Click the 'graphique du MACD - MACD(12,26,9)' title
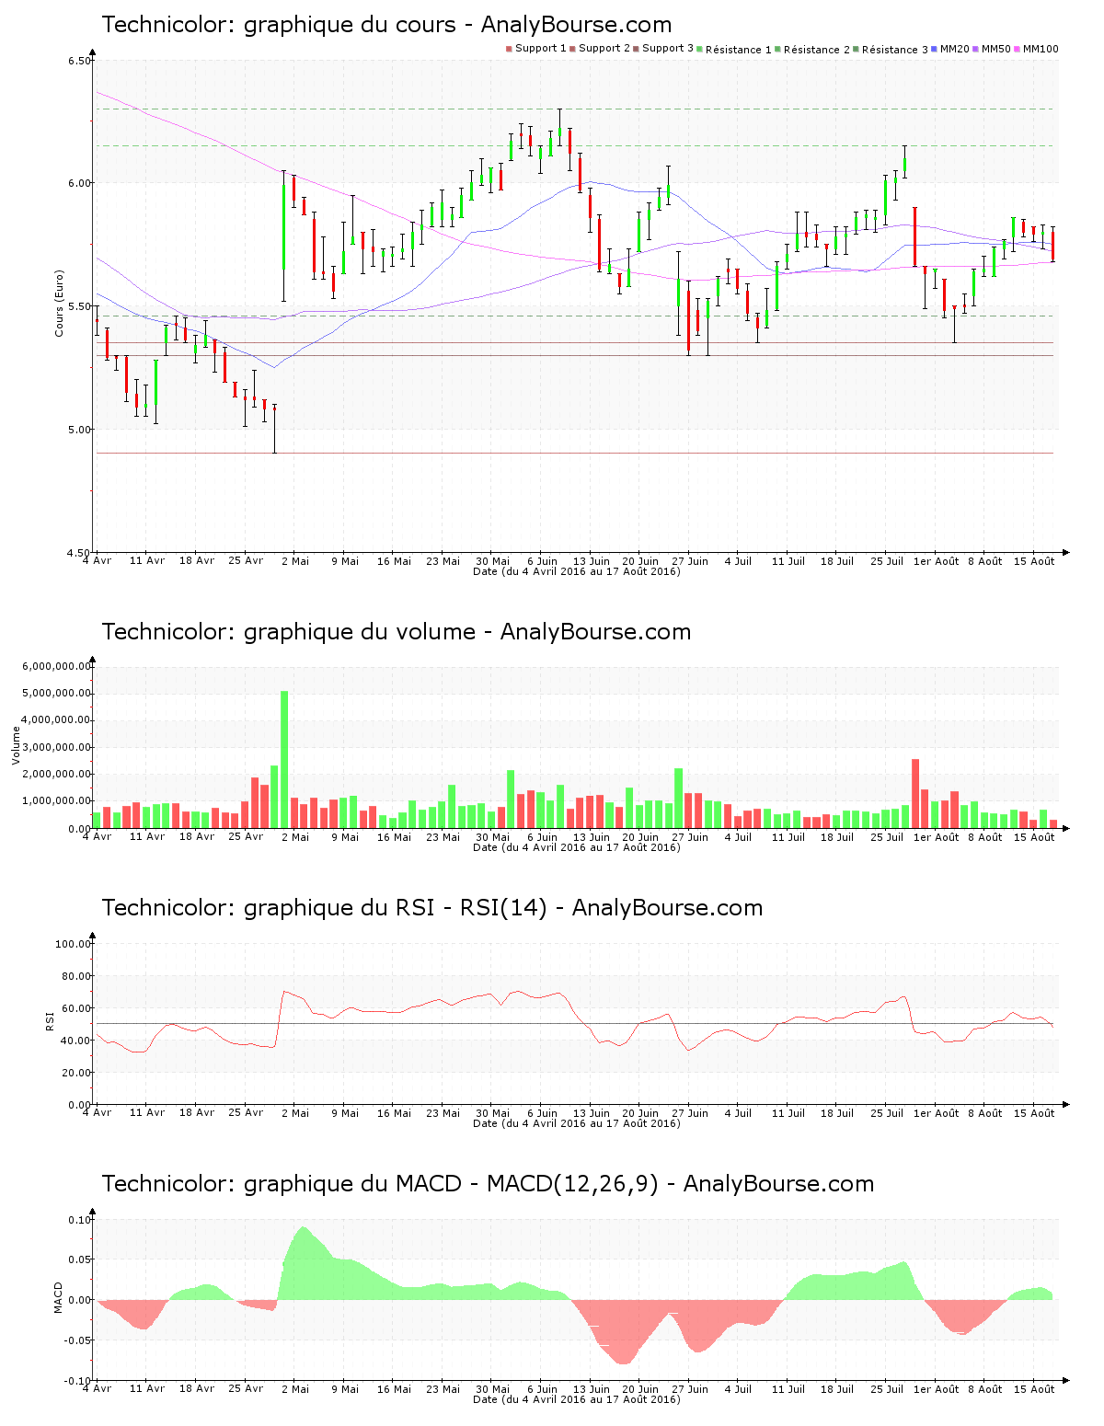The height and width of the screenshot is (1426, 1104). (488, 1184)
